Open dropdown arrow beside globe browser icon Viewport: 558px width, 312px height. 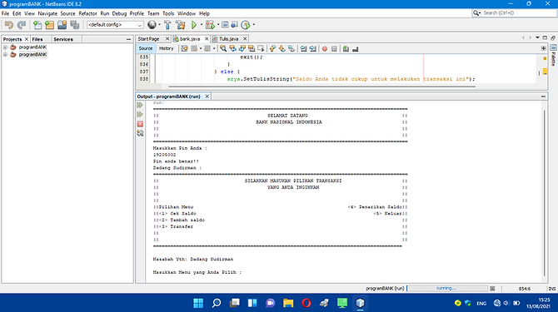coord(159,24)
